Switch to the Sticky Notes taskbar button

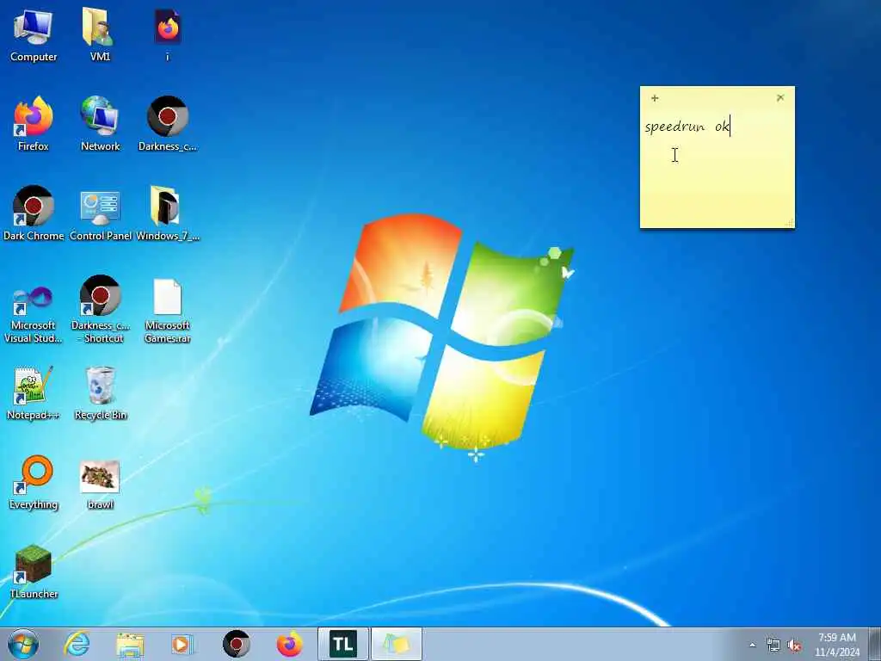[x=397, y=644]
